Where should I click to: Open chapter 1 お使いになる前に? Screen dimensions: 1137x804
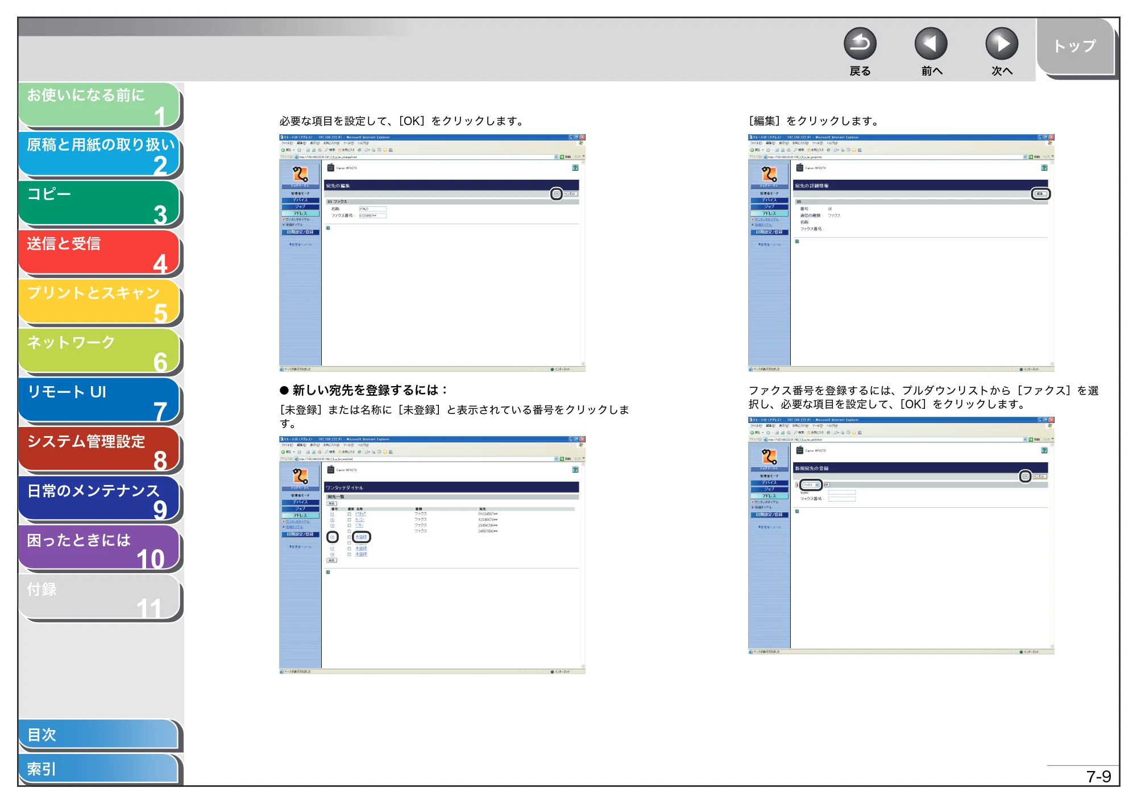click(99, 105)
